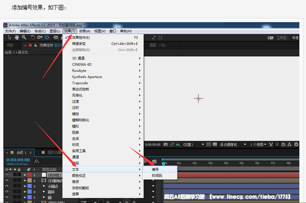The height and width of the screenshot is (203, 306).
Task: Toggle the solo switch for layer 小圆点
Action: [15, 186]
